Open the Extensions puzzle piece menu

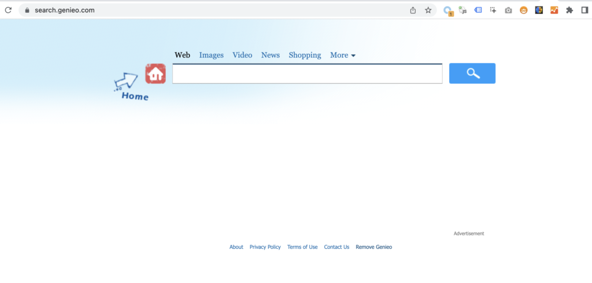[x=569, y=10]
